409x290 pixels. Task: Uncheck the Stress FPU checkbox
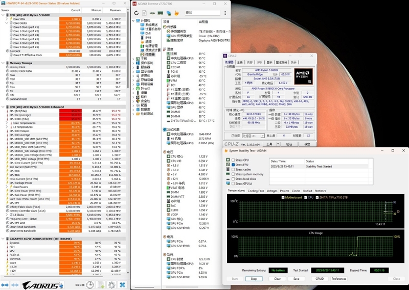coord(234,165)
